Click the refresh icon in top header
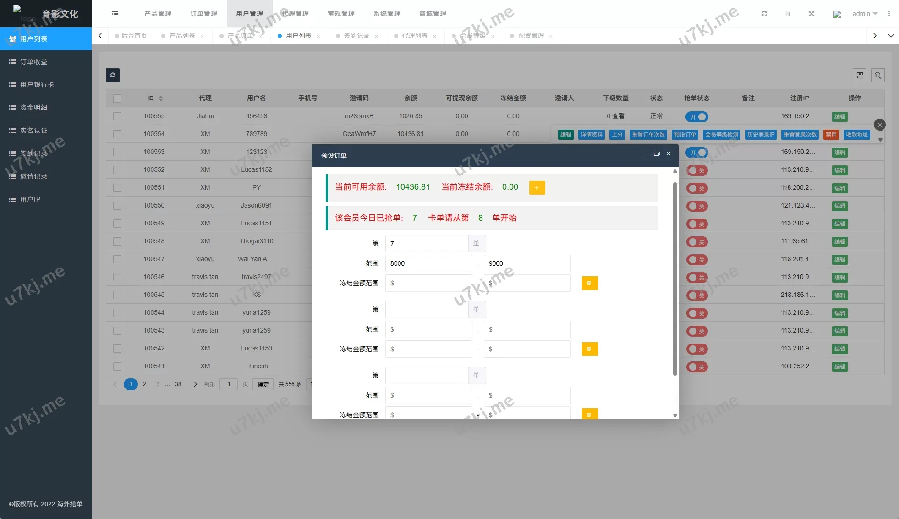Viewport: 899px width, 519px height. click(x=764, y=14)
